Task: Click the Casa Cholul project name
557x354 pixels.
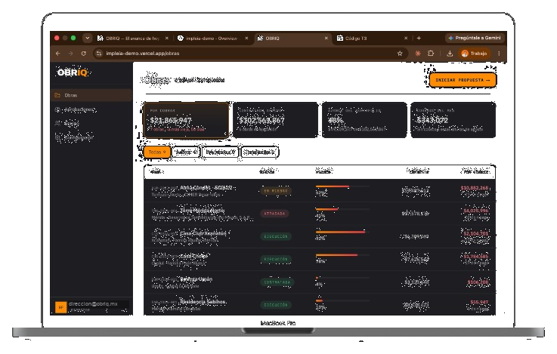Action: 193,256
